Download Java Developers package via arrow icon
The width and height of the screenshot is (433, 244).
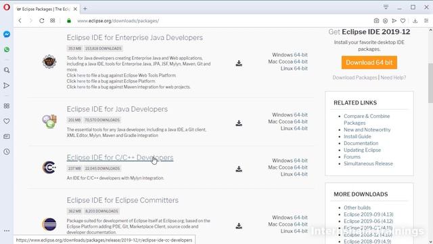239,123
